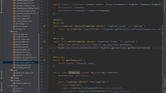Click the @NonNull annotation above onCreateViewHolder
The height and width of the screenshot is (93, 166).
click(58, 20)
